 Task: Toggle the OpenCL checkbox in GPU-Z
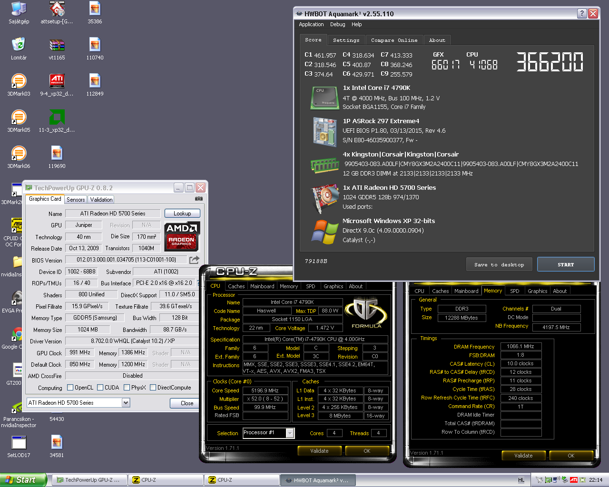pyautogui.click(x=70, y=388)
